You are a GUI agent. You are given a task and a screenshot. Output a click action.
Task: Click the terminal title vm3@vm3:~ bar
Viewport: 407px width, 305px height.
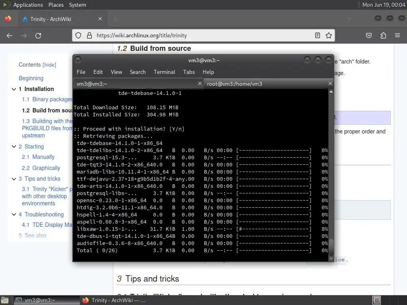click(x=204, y=60)
